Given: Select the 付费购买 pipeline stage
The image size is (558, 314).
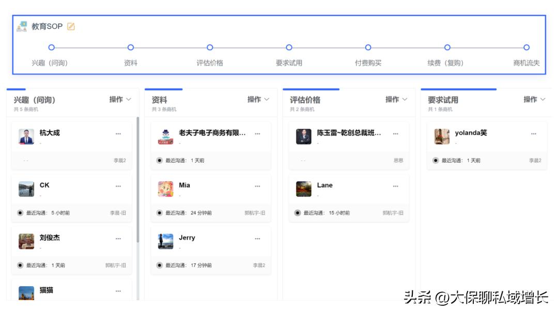Looking at the screenshot, I should [x=367, y=63].
